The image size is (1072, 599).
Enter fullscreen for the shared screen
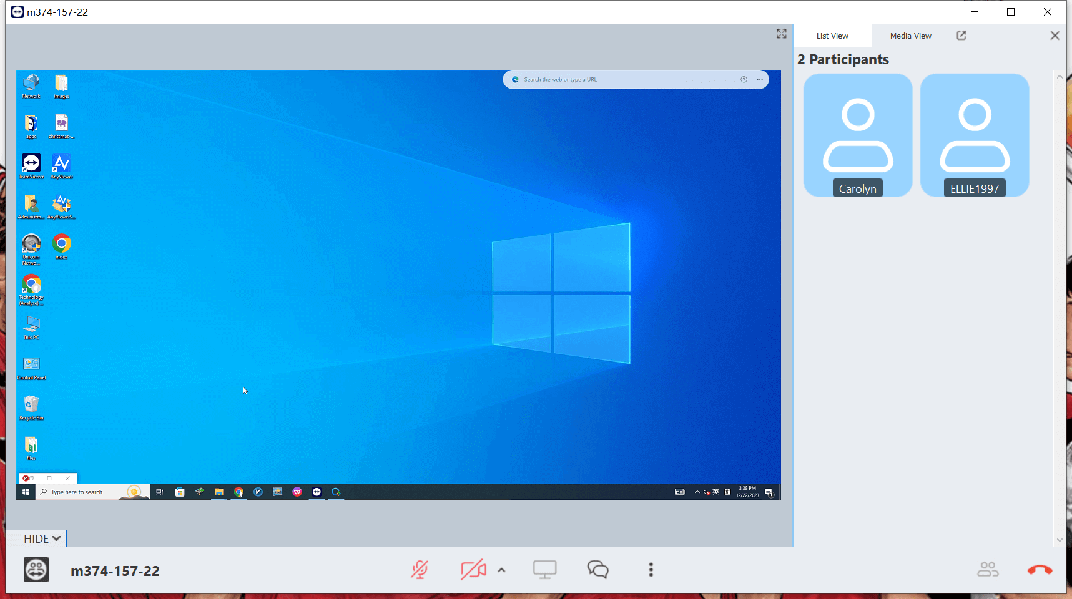781,34
